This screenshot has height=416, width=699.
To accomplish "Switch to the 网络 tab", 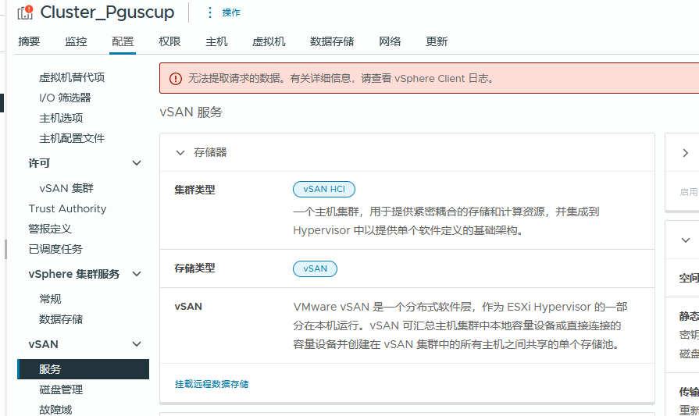I will click(x=390, y=41).
